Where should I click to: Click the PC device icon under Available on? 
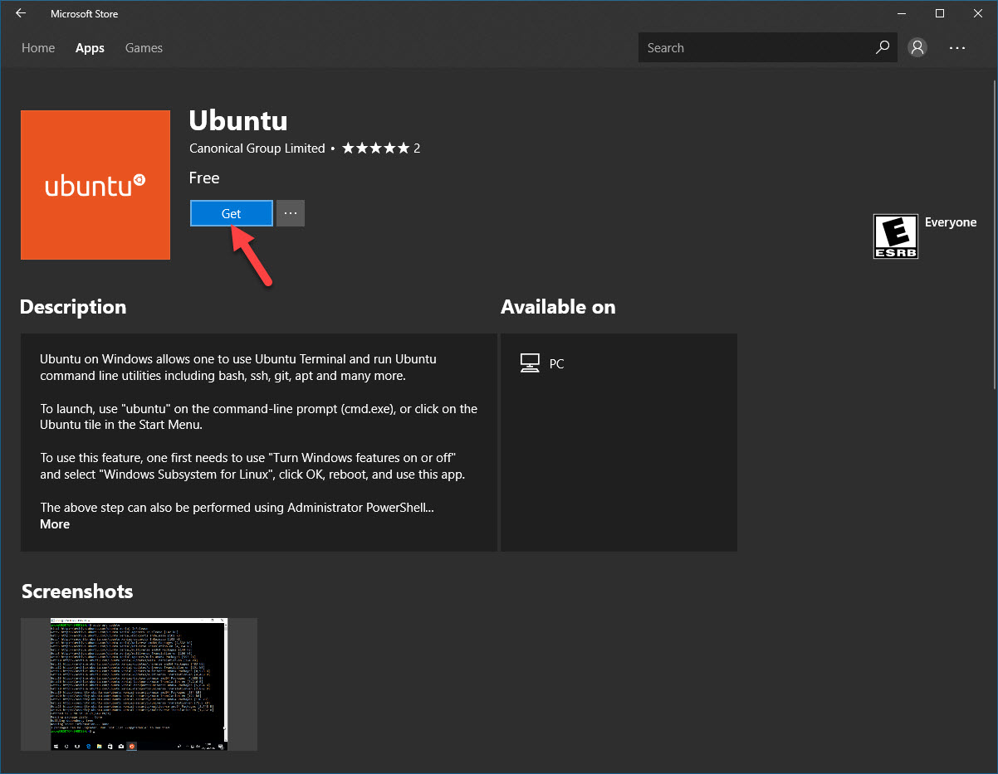(530, 363)
